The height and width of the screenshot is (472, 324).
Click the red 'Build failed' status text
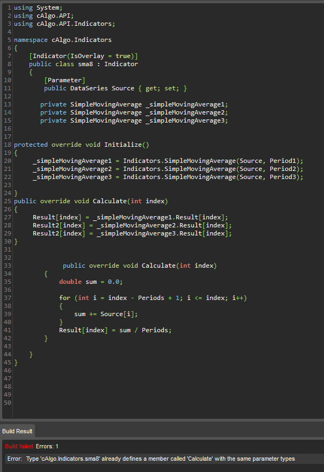pos(19,446)
